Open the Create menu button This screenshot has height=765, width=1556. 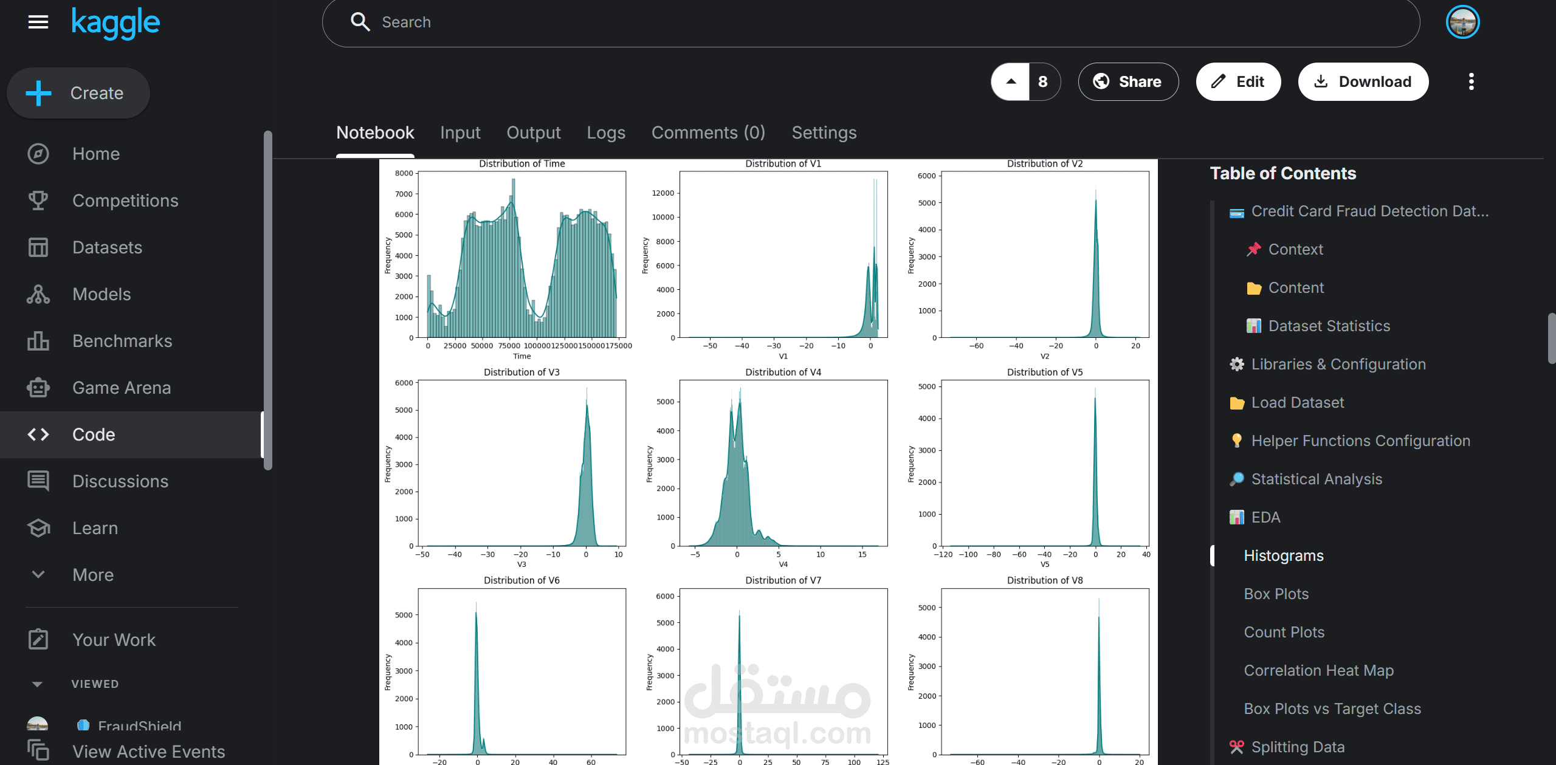click(78, 93)
